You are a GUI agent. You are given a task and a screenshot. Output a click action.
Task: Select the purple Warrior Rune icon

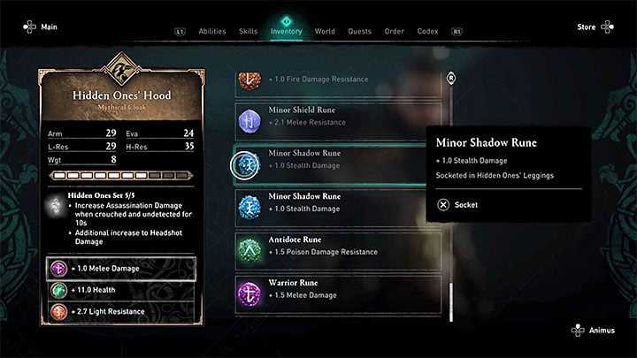pos(249,293)
